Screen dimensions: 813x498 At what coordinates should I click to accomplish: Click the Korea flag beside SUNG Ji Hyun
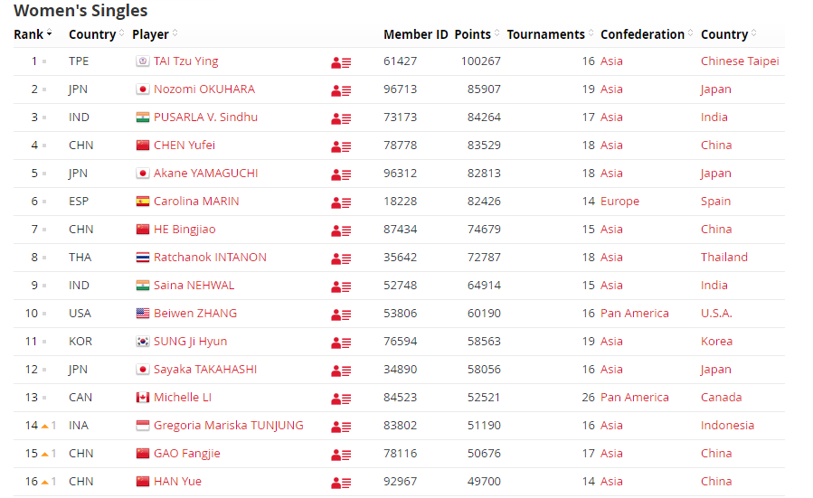(143, 341)
